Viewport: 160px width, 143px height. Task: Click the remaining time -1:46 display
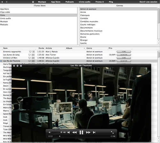click(113, 136)
